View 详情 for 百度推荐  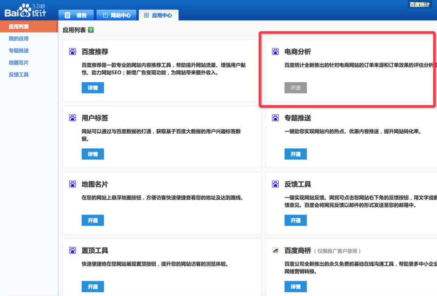[93, 88]
